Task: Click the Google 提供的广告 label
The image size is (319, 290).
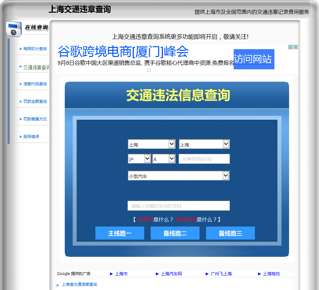Action: pos(74,274)
